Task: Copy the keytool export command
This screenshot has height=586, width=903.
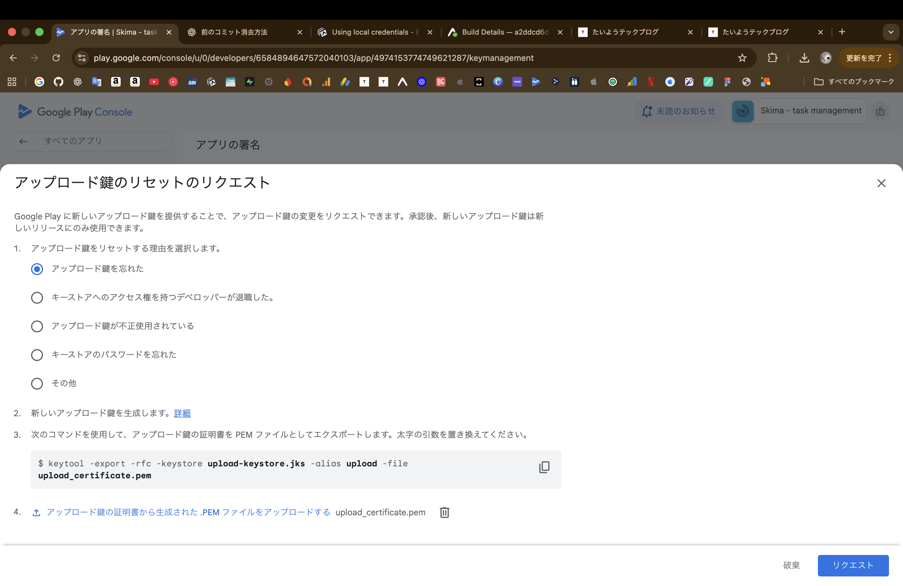Action: pyautogui.click(x=544, y=467)
